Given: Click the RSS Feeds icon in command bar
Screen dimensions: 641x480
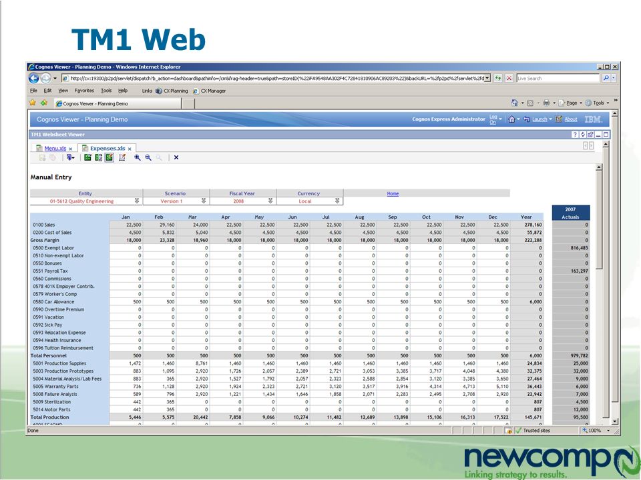Looking at the screenshot, I should pyautogui.click(x=530, y=103).
